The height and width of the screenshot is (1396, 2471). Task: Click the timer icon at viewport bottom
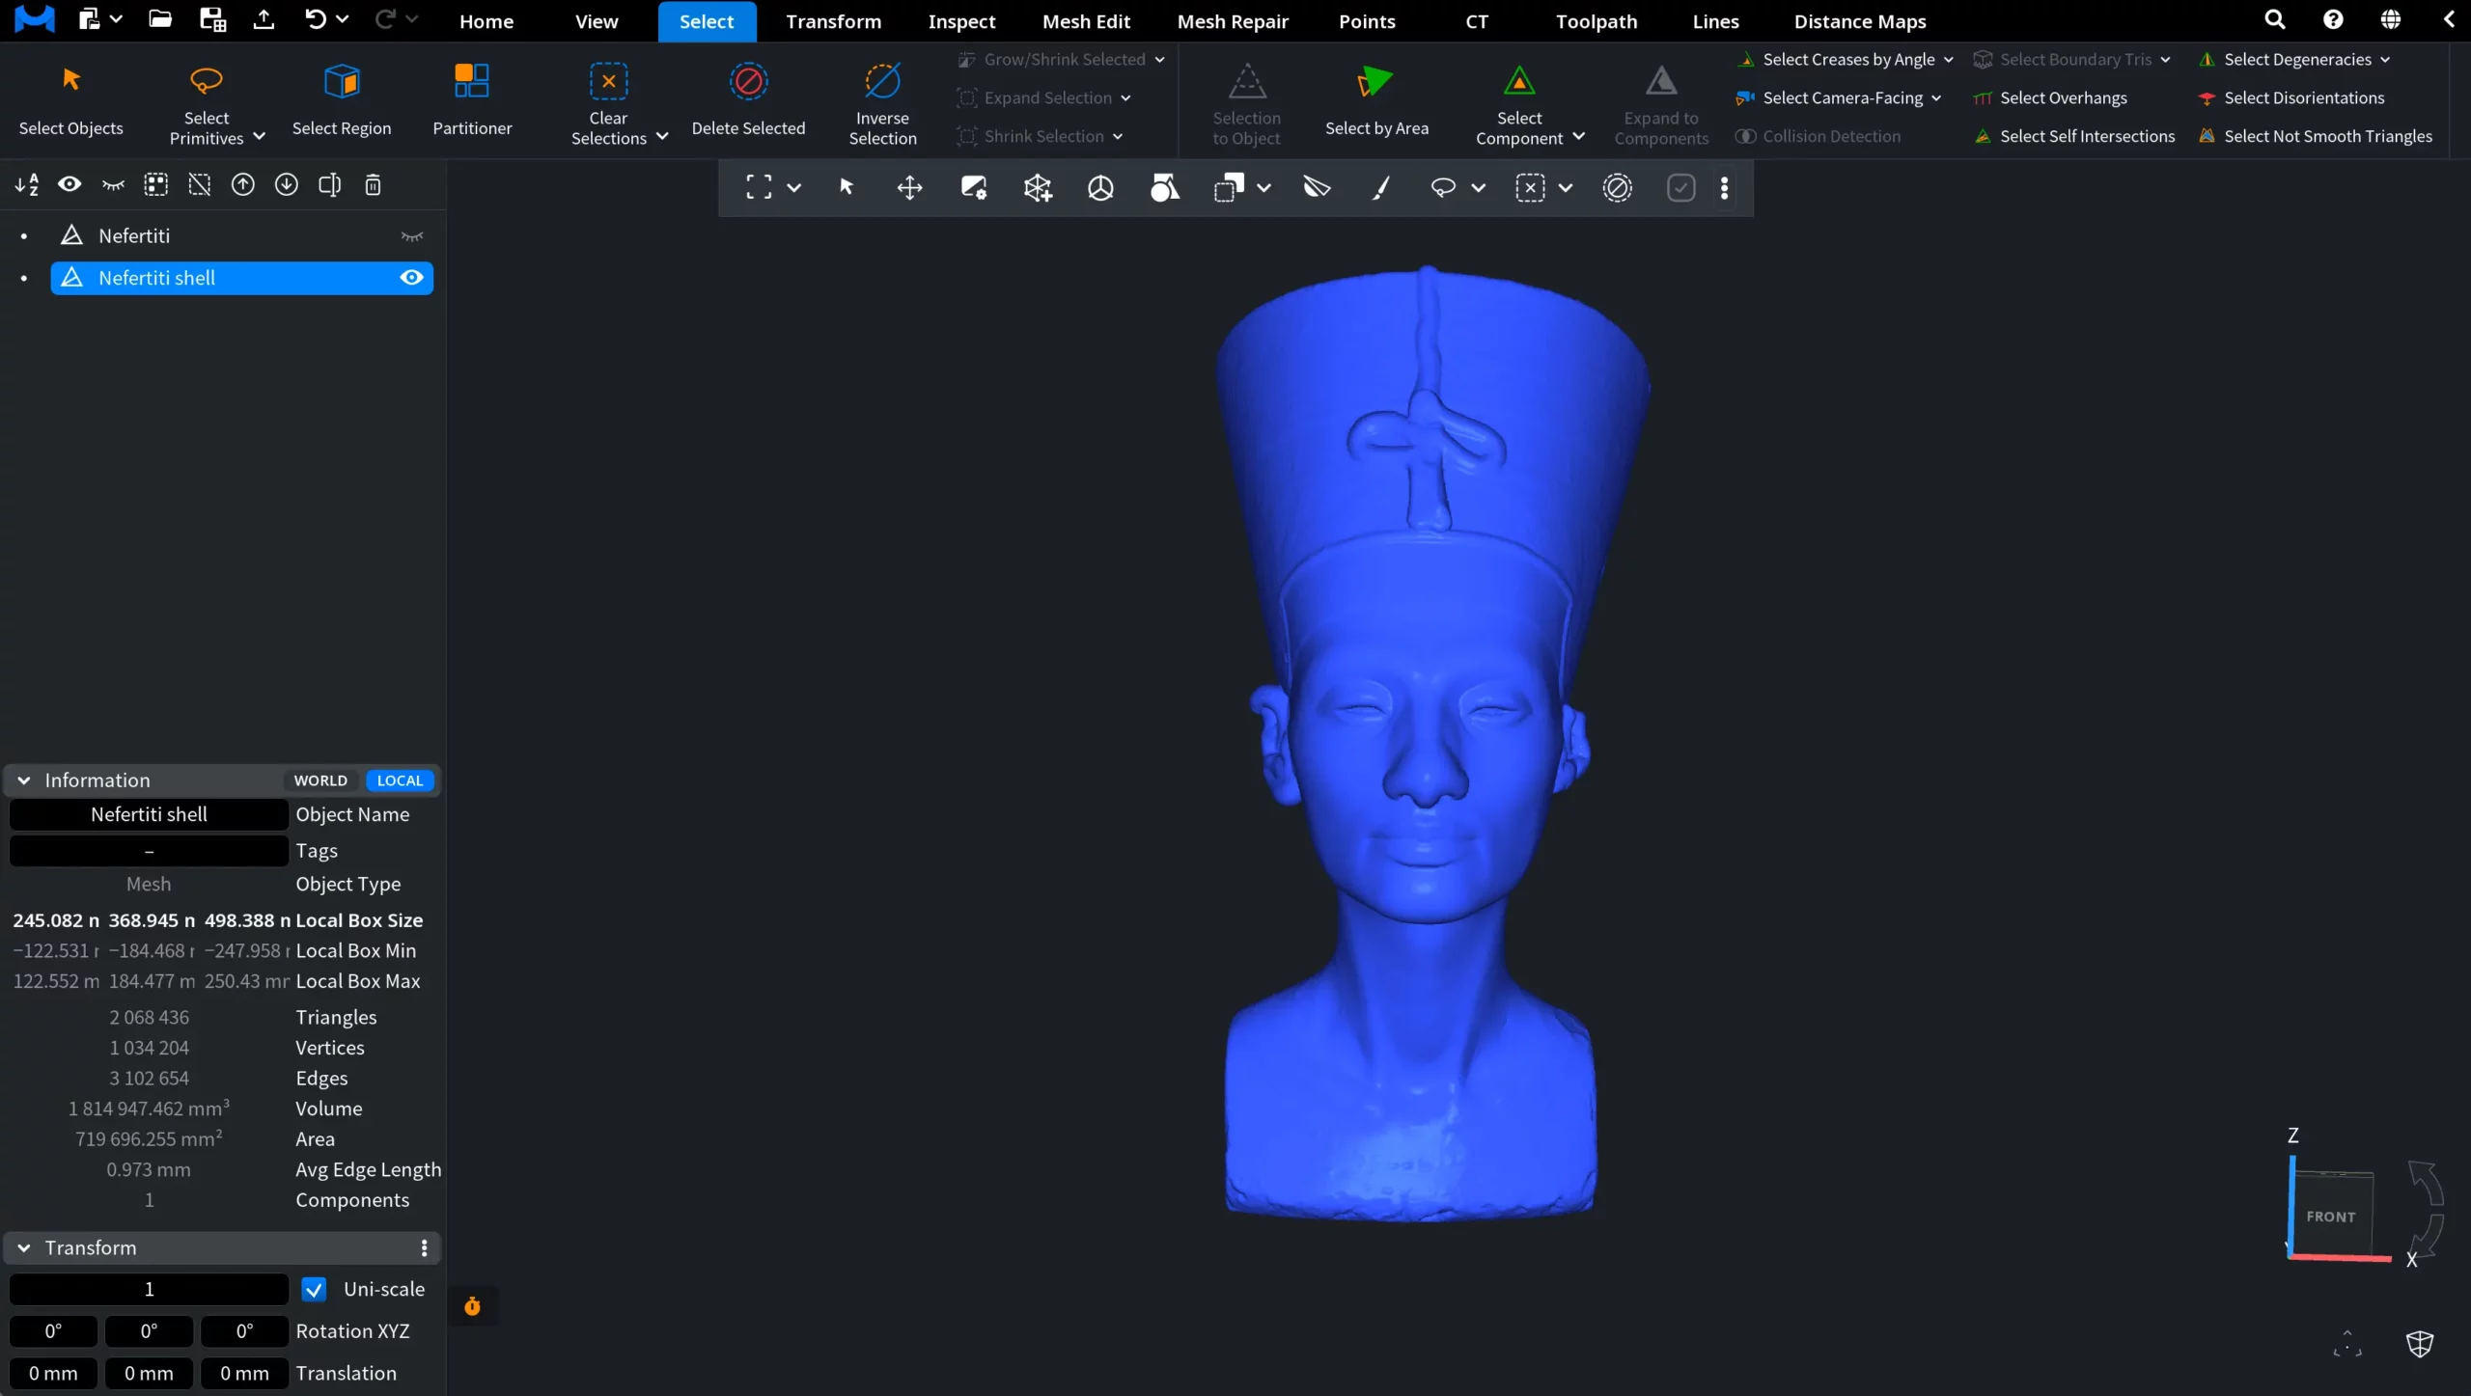(472, 1306)
